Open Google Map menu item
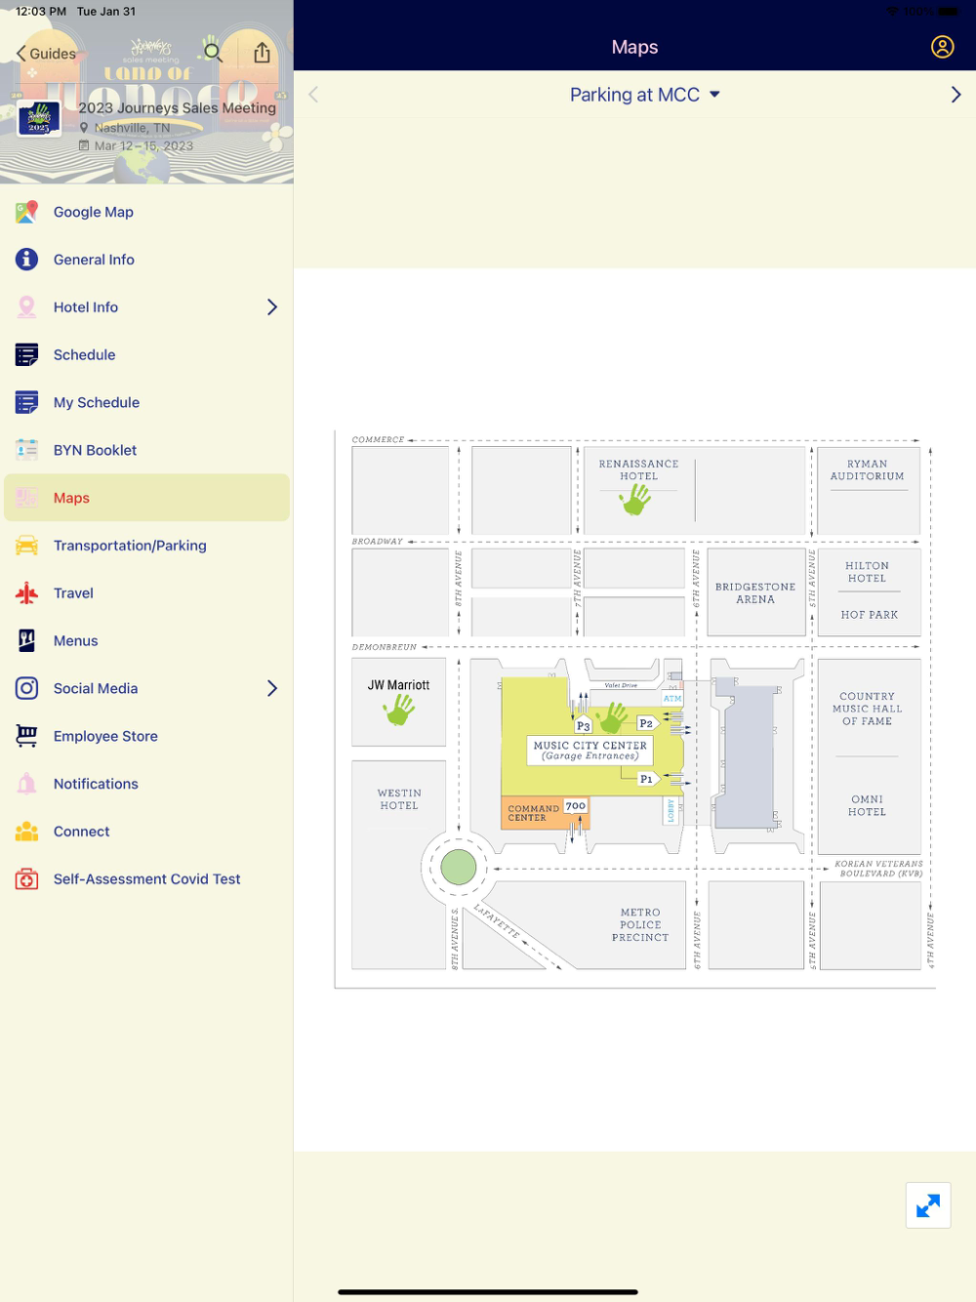 (146, 212)
